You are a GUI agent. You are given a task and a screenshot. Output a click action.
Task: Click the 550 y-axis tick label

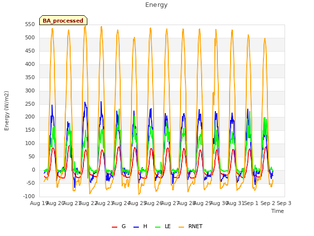coord(30,25)
